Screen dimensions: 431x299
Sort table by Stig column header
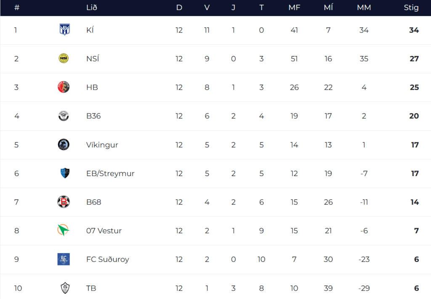click(x=411, y=8)
